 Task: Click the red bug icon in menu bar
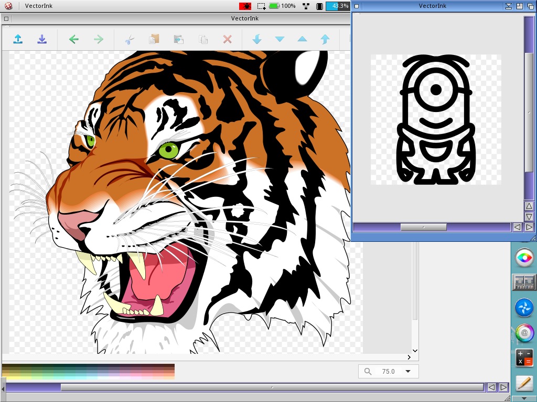pos(245,6)
